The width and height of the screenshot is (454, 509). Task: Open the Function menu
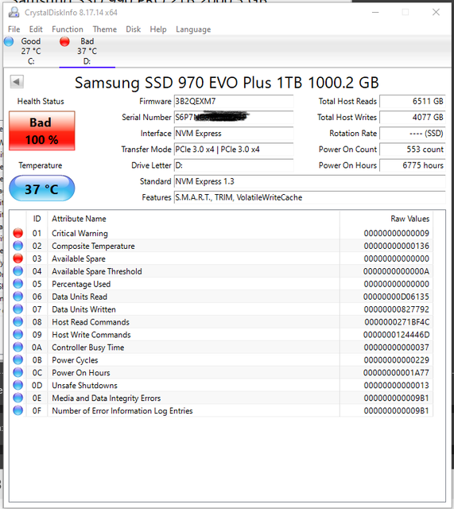pyautogui.click(x=68, y=29)
